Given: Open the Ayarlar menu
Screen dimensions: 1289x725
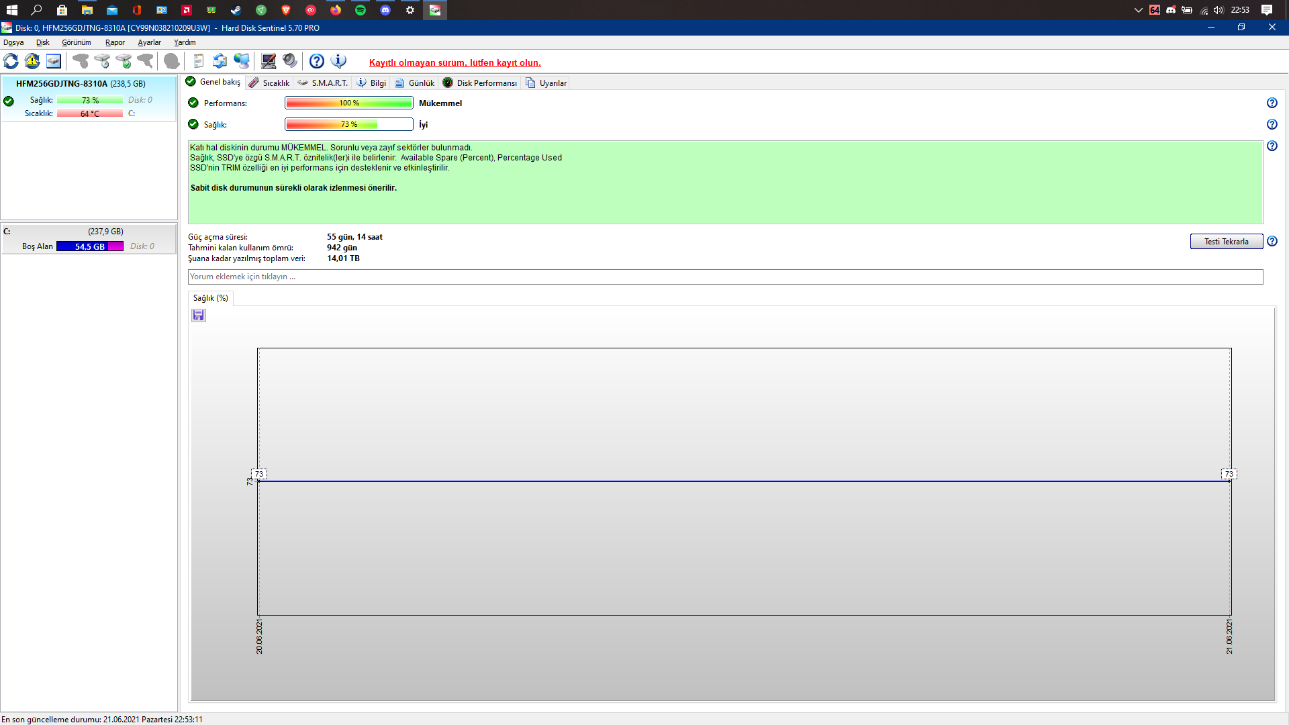Looking at the screenshot, I should click(x=149, y=42).
